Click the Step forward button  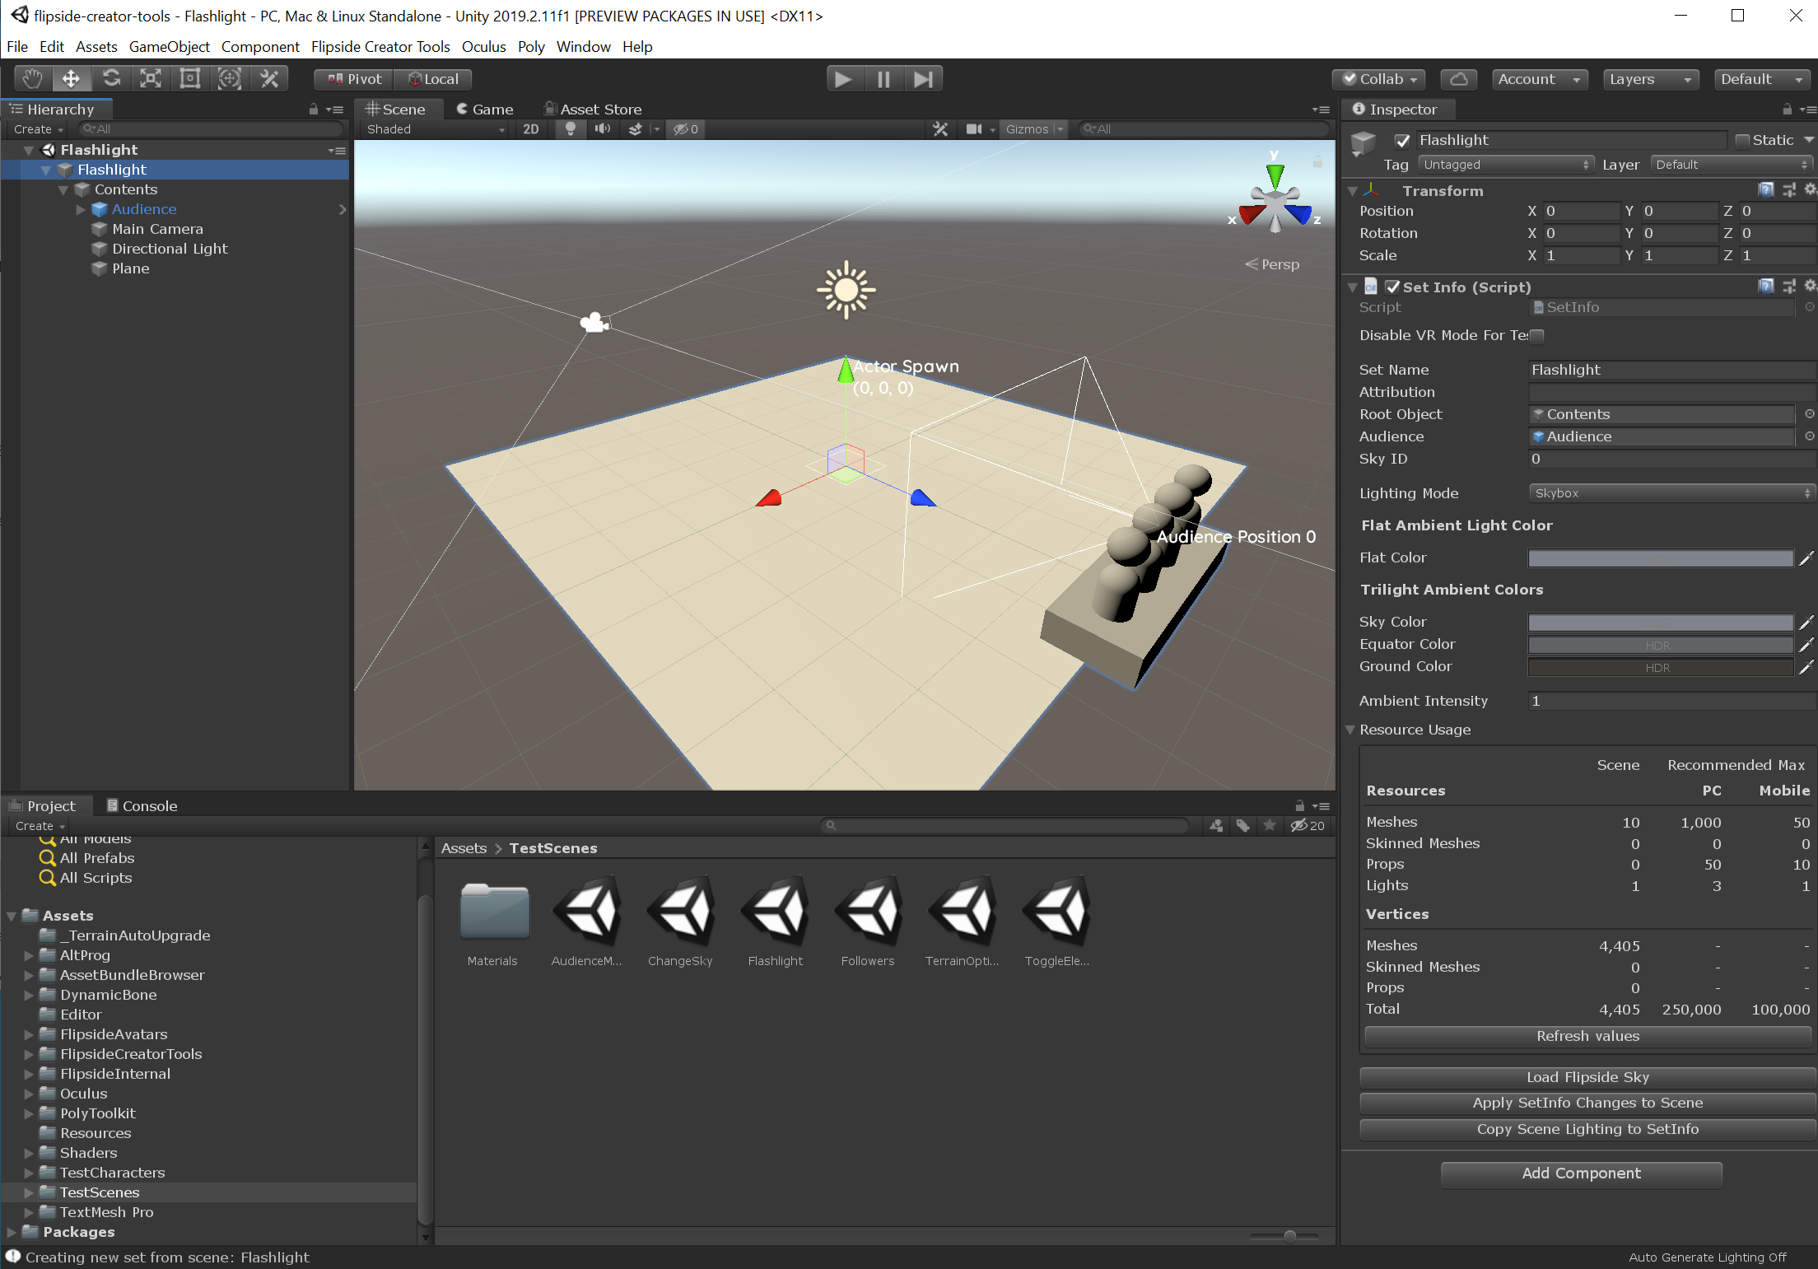923,79
